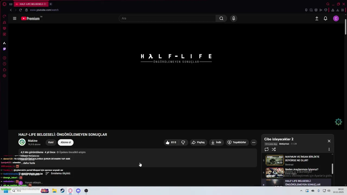This screenshot has width=347, height=195.
Task: Open YouTube create upload icon
Action: click(317, 18)
